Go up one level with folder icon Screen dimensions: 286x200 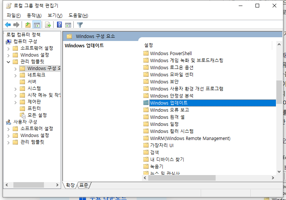pyautogui.click(x=28, y=25)
